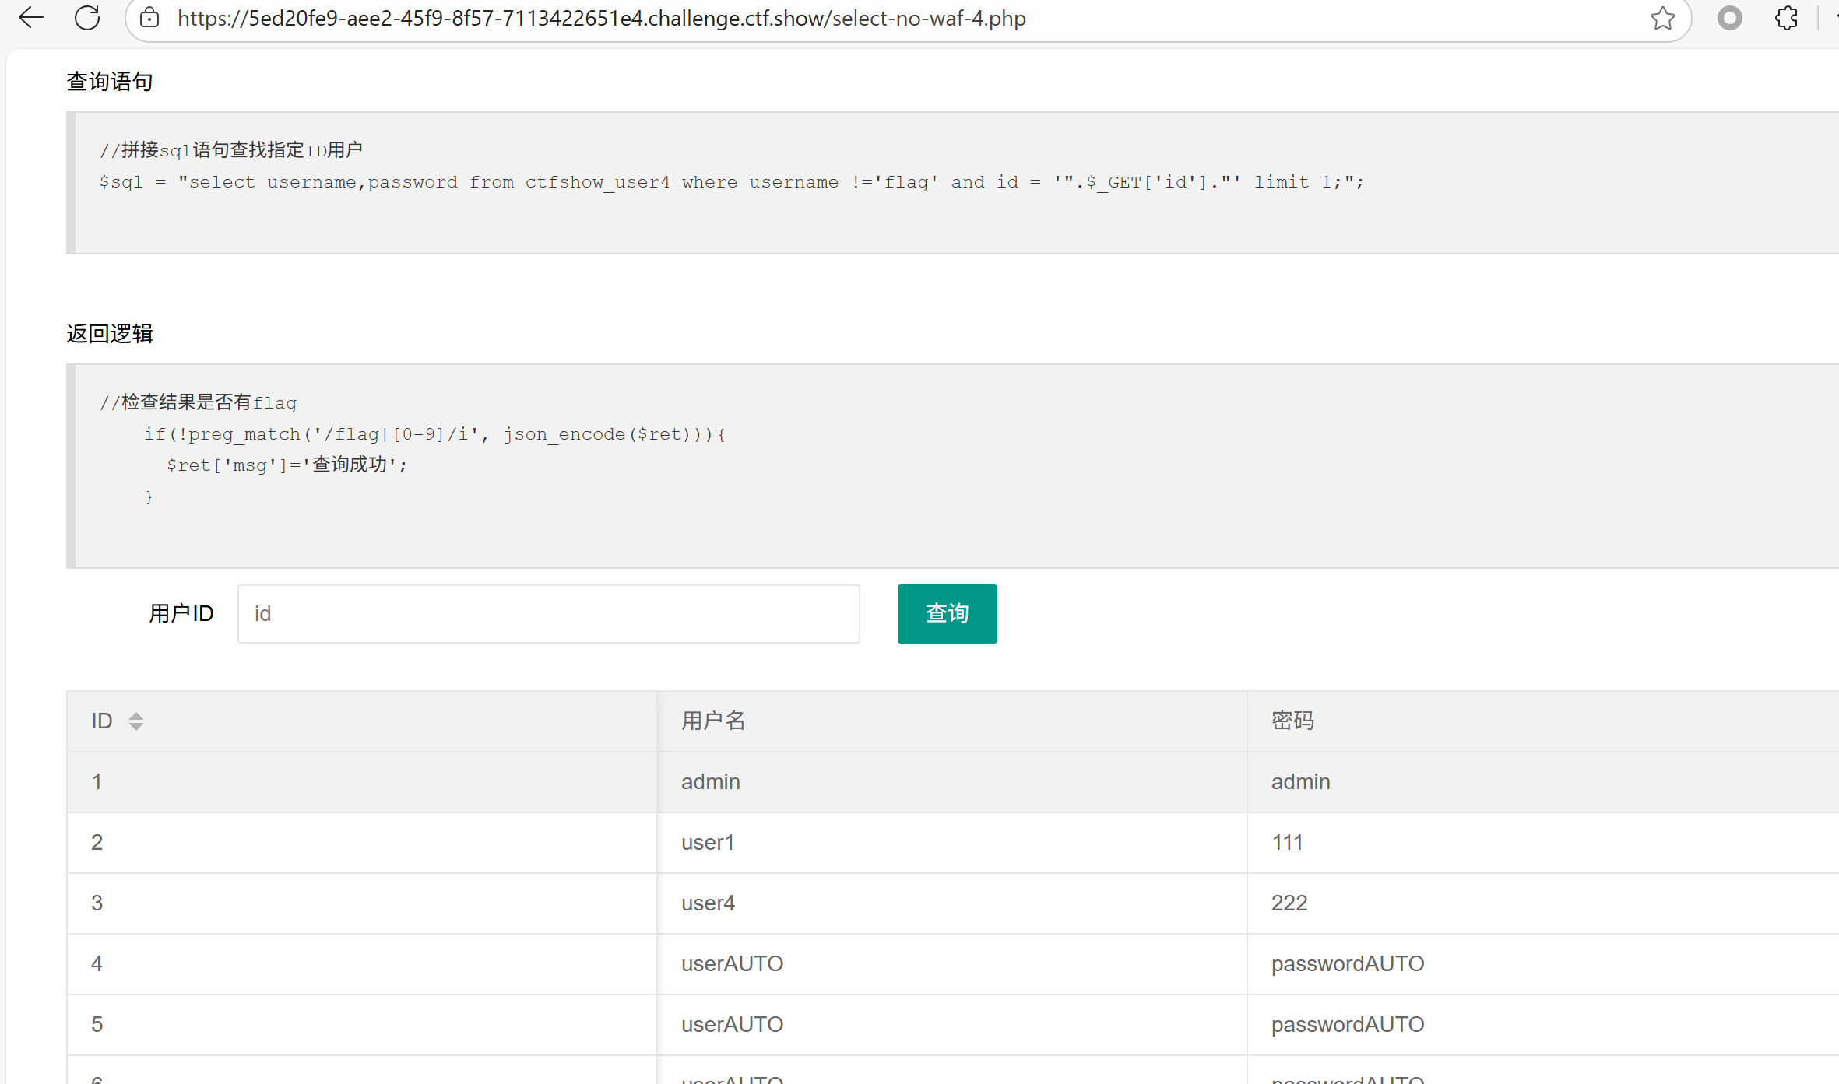Click the 用户名 column header
The height and width of the screenshot is (1084, 1839).
pyautogui.click(x=713, y=721)
